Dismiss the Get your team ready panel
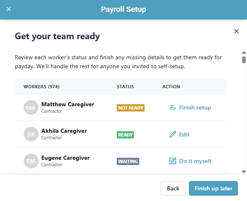Screen dimensions: 247x201 tap(236, 31)
